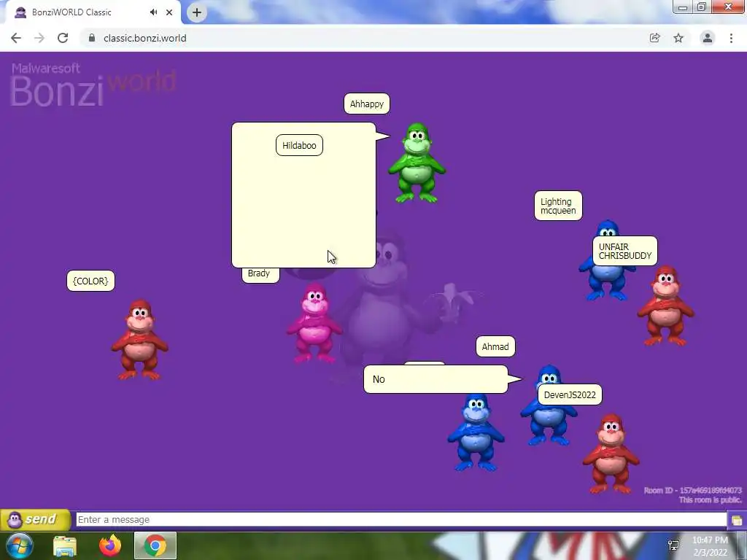Click blue Bonzi below No bubble
Image resolution: width=747 pixels, height=560 pixels.
[x=476, y=432]
